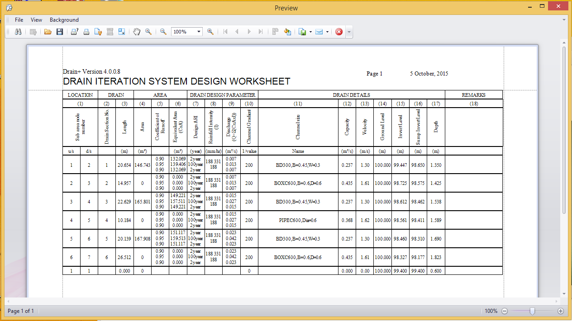
Task: Open the View menu
Action: (x=36, y=20)
